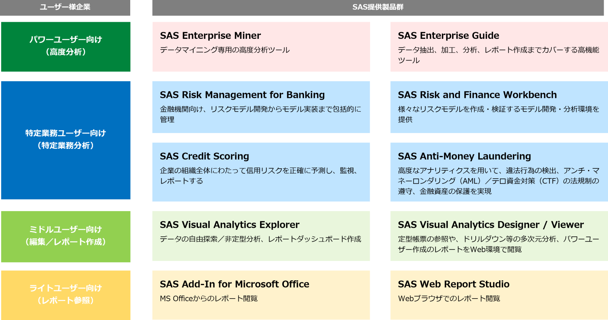Click SAS Risk and Finance Workbench title
The image size is (608, 320).
477,95
